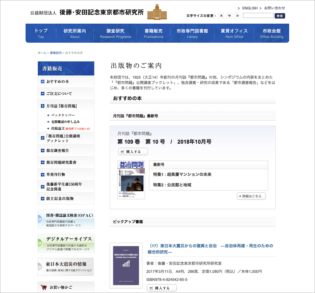315x293 pixels.
Task: Click the arrow icon beside 単発刊行物
Action: [x=43, y=175]
